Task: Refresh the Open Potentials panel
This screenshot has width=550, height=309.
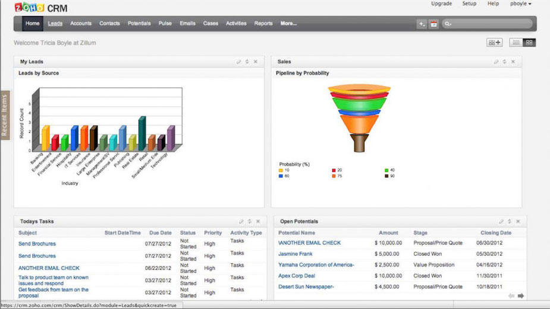Action: [510, 221]
